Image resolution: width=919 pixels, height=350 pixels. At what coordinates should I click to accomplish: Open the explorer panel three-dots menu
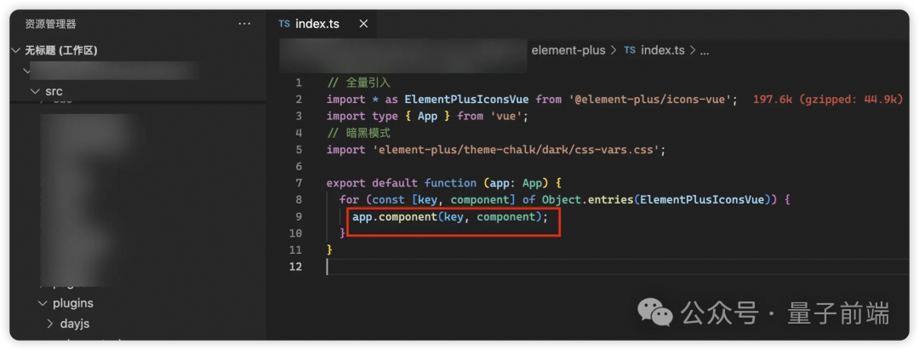(x=244, y=24)
